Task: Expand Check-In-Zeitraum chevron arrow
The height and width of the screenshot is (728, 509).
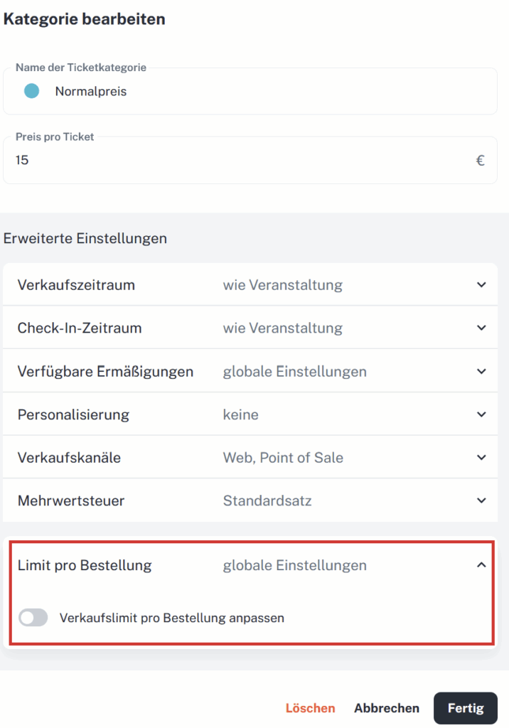Action: [x=481, y=328]
